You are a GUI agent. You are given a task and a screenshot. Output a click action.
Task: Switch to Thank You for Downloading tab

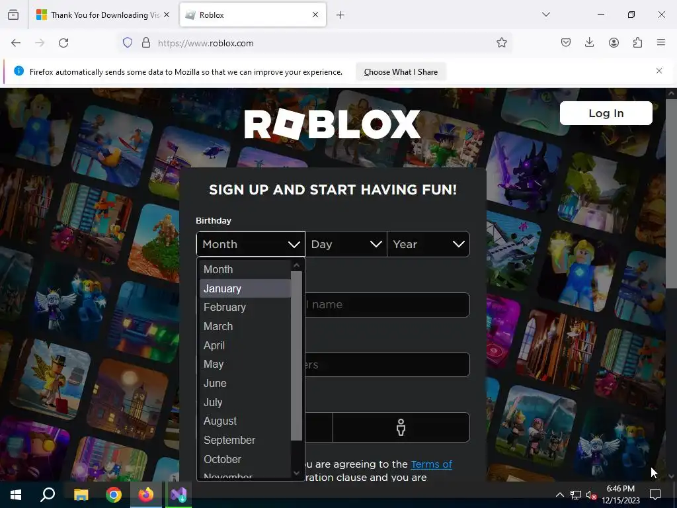point(102,15)
